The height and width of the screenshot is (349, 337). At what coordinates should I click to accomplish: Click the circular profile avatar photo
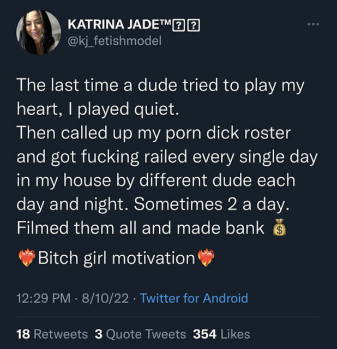[x=39, y=32]
